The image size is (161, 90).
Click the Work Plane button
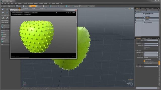[91, 6]
